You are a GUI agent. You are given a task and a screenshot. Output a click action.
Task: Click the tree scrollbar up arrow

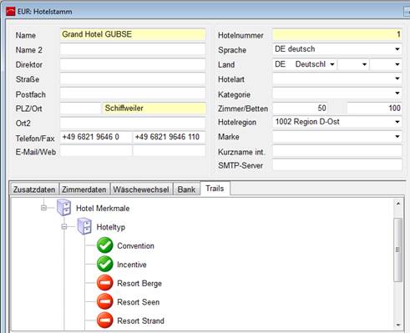point(398,204)
